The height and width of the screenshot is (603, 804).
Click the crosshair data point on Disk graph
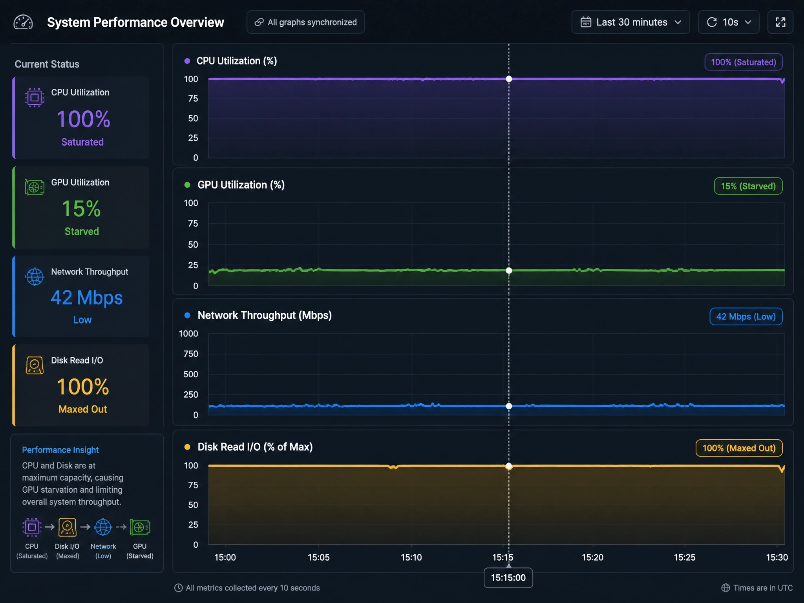tap(509, 466)
